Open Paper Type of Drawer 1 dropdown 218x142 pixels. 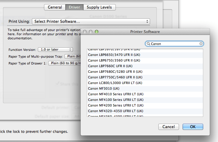(x=64, y=63)
